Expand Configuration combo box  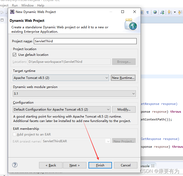62,110
